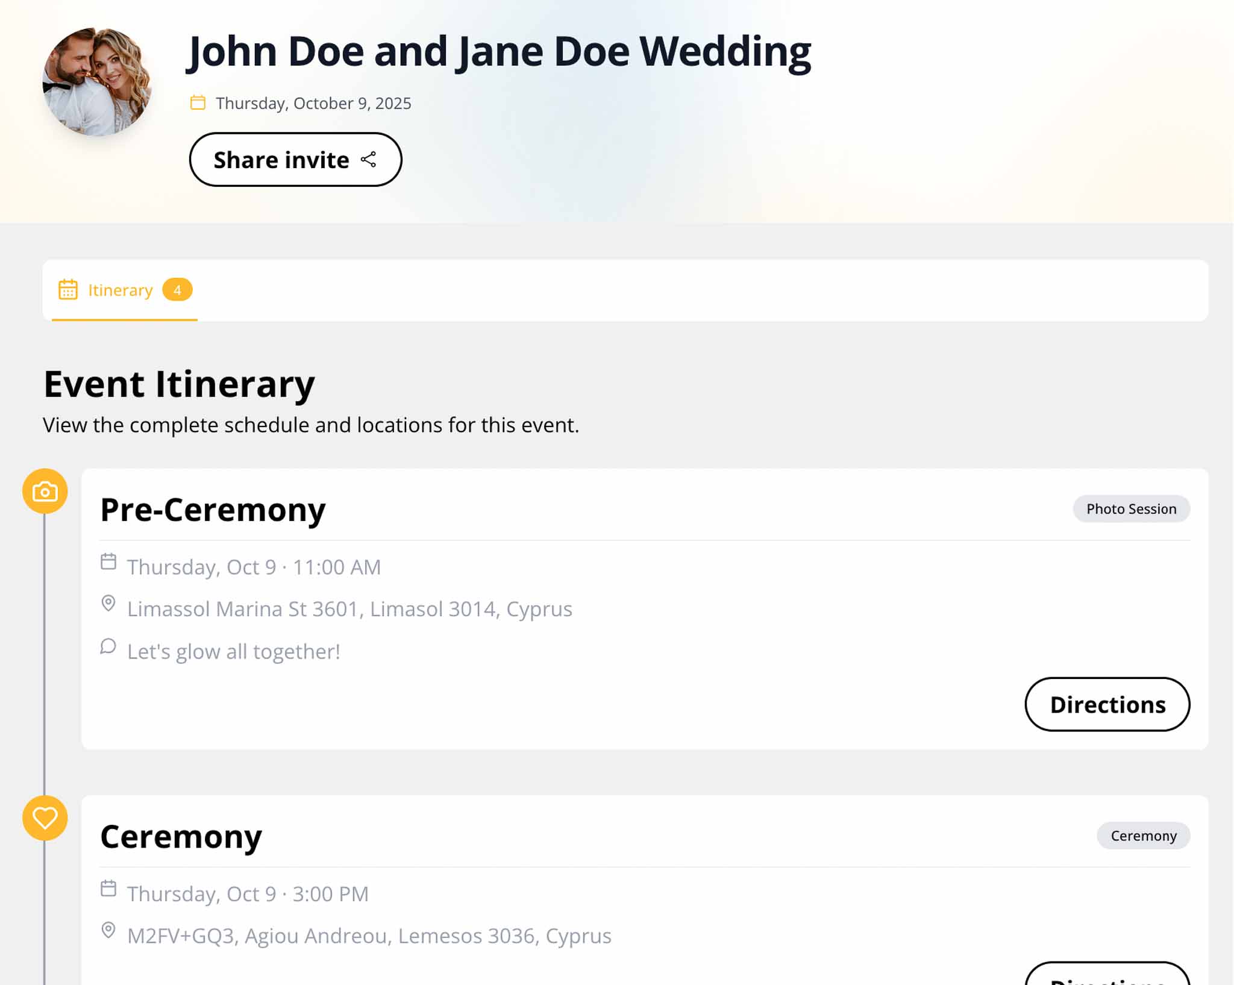This screenshot has height=985, width=1234.
Task: Get Directions for Pre-Ceremony
Action: click(1107, 704)
